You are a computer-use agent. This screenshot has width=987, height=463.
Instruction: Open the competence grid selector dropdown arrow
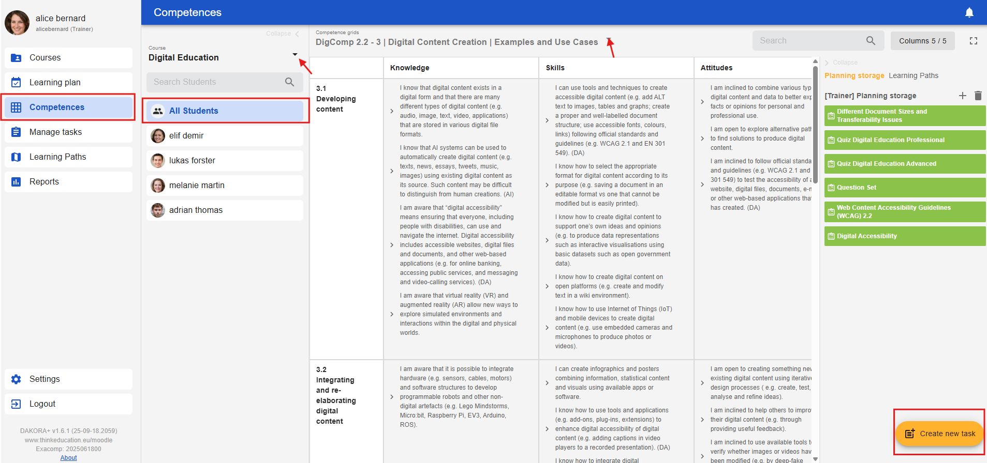(x=609, y=39)
